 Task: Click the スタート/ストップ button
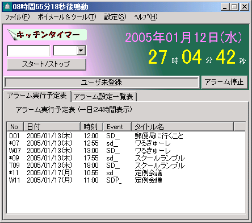pyautogui.click(x=47, y=64)
